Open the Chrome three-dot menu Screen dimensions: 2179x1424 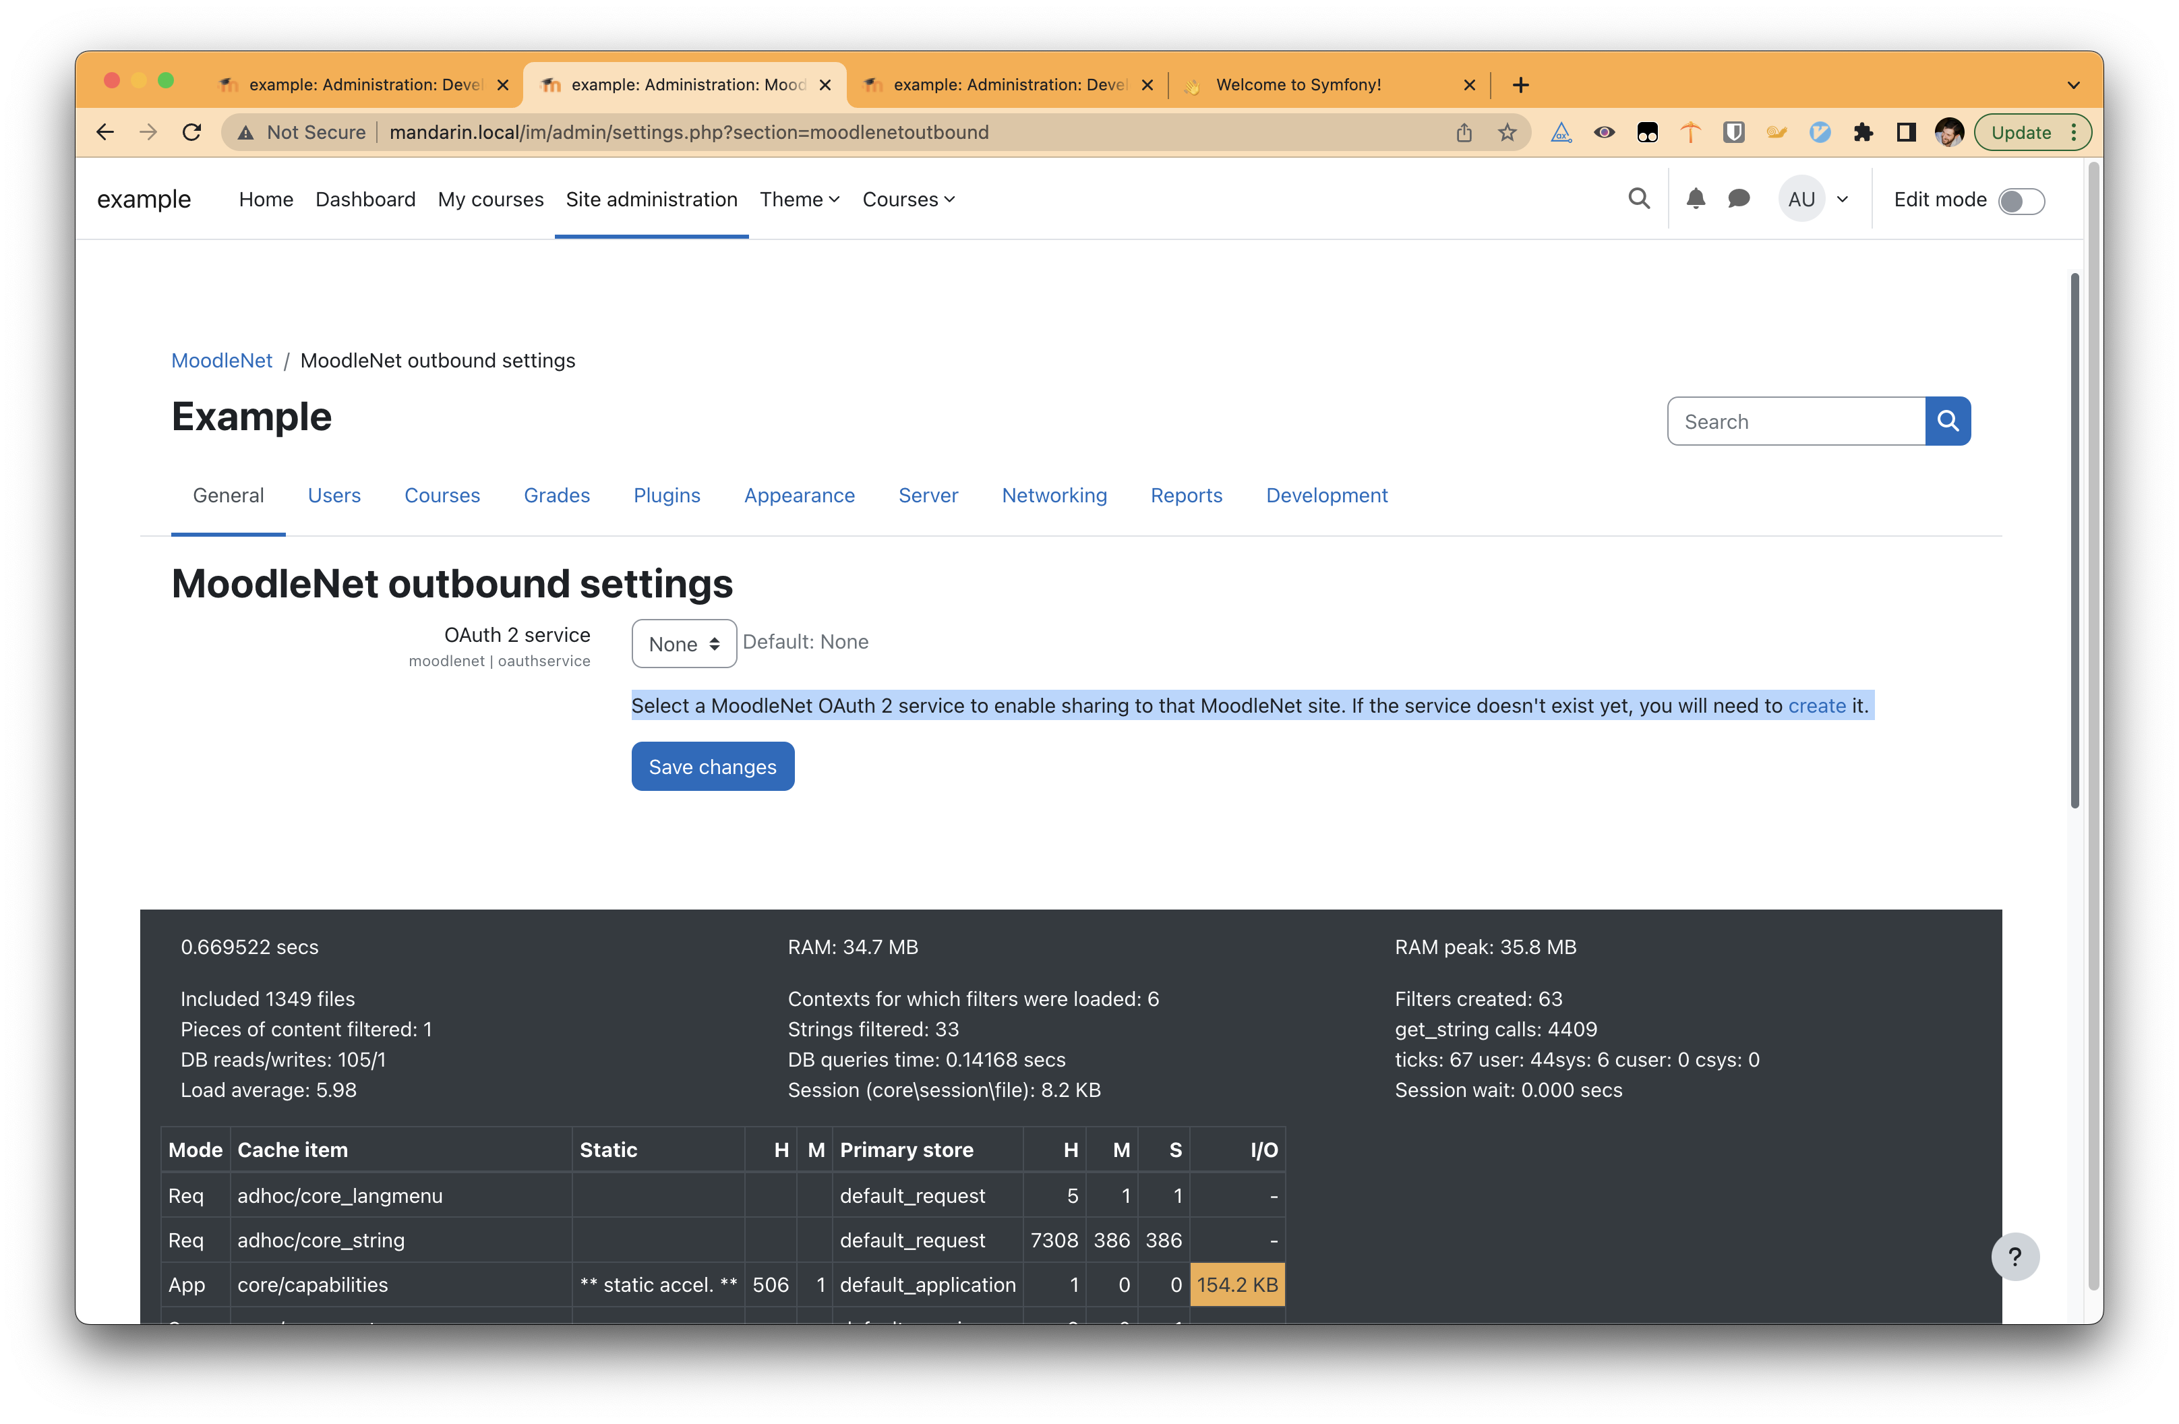coord(2074,132)
